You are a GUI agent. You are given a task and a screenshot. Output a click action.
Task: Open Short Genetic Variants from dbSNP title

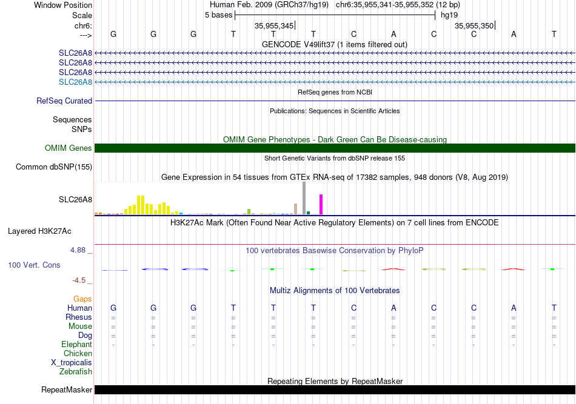coord(335,158)
